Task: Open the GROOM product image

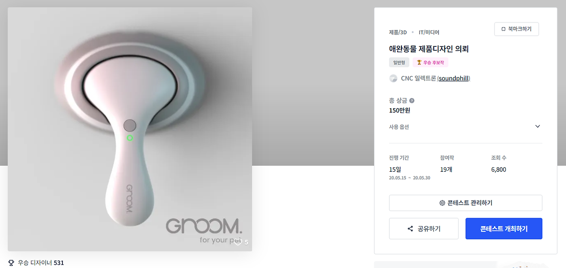Action: (130, 129)
